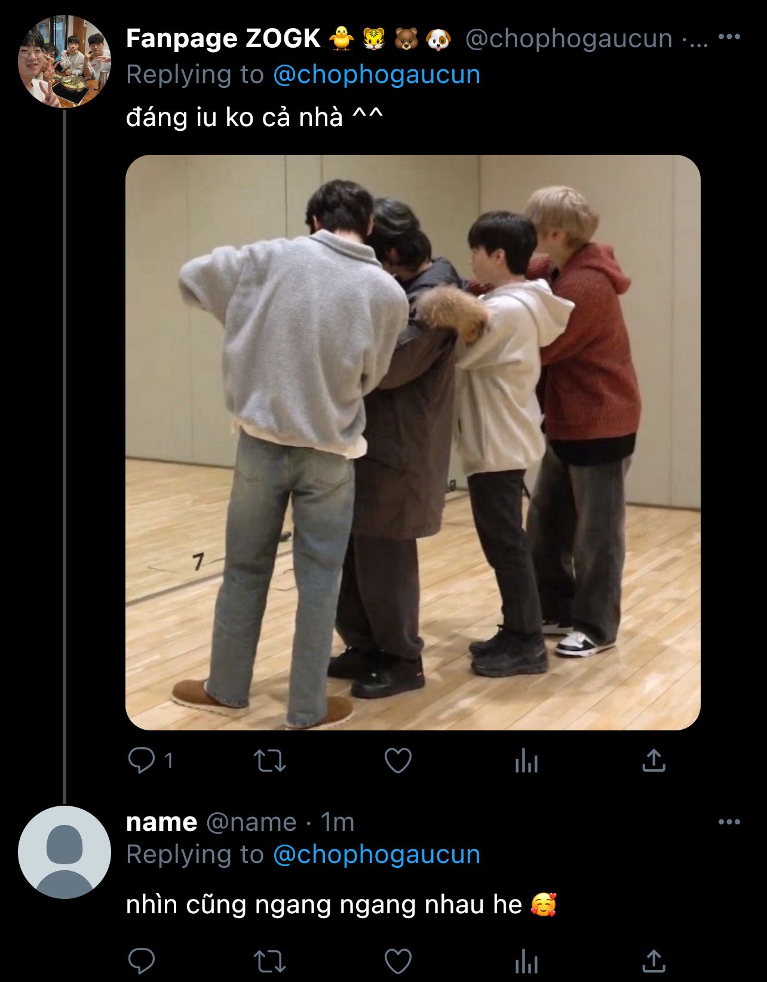The image size is (767, 982).
Task: Open the attached group huddle photo
Action: [413, 442]
